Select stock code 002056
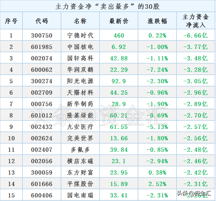The image size is (216, 201). pyautogui.click(x=42, y=161)
